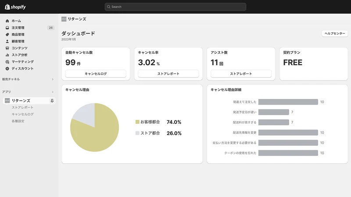
Task: Click the 間違えて注文した bar
Action: [x=288, y=102]
